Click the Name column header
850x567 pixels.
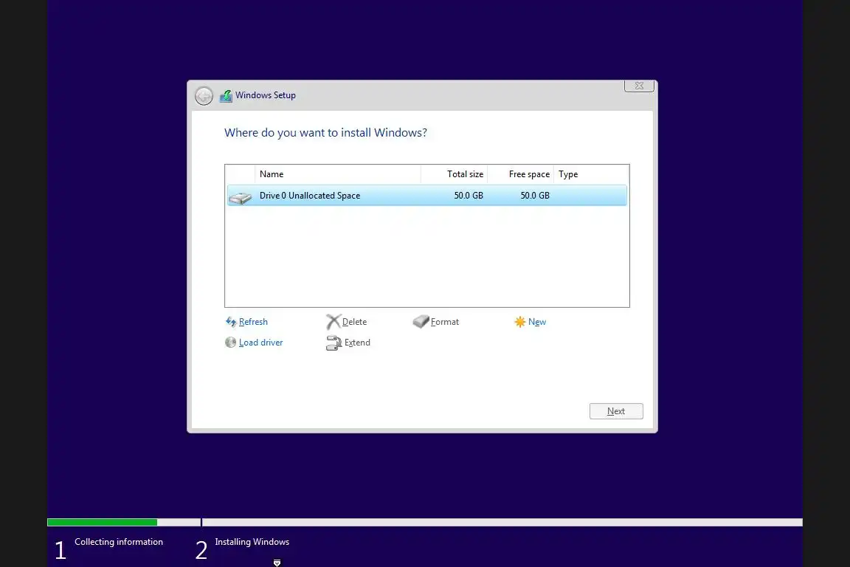pos(337,174)
